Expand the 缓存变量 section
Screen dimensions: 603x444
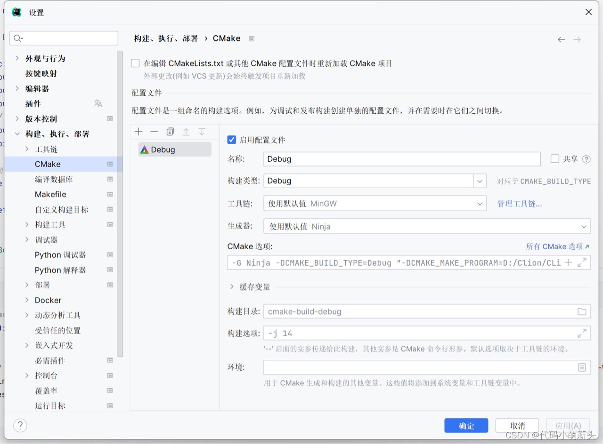click(x=232, y=286)
